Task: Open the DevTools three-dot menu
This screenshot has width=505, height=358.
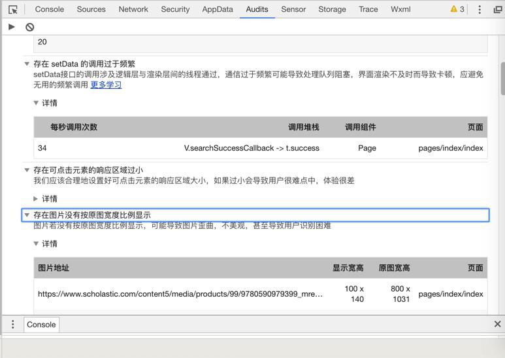Action: click(x=480, y=9)
